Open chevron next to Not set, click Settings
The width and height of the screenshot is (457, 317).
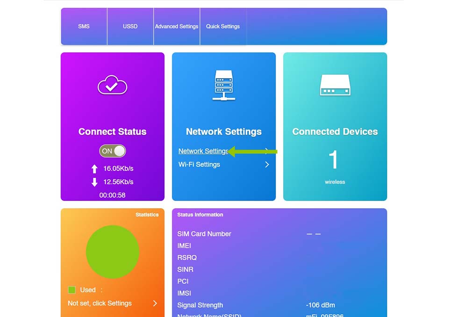coord(155,303)
